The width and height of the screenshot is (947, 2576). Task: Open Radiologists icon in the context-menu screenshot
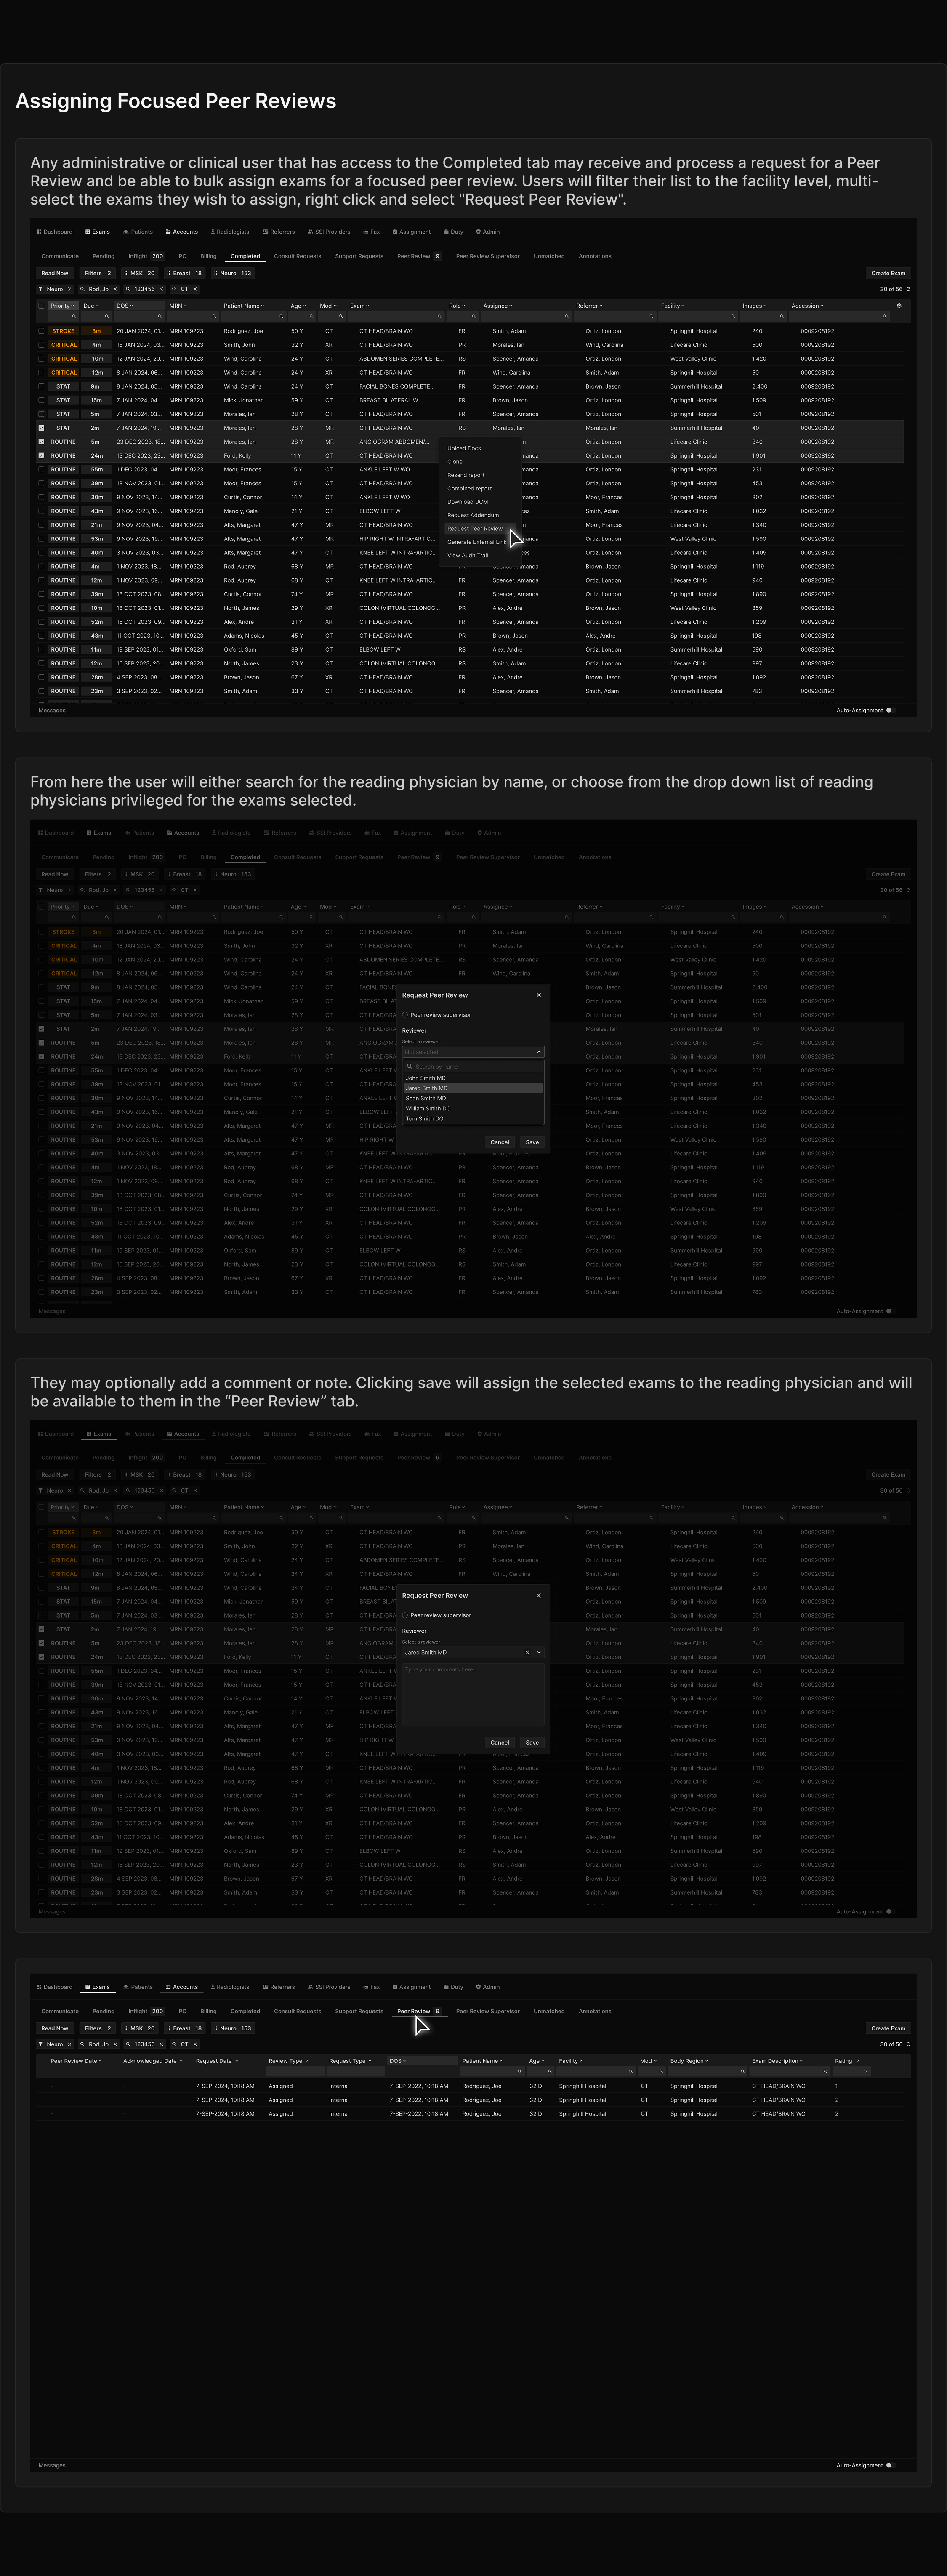coord(212,232)
